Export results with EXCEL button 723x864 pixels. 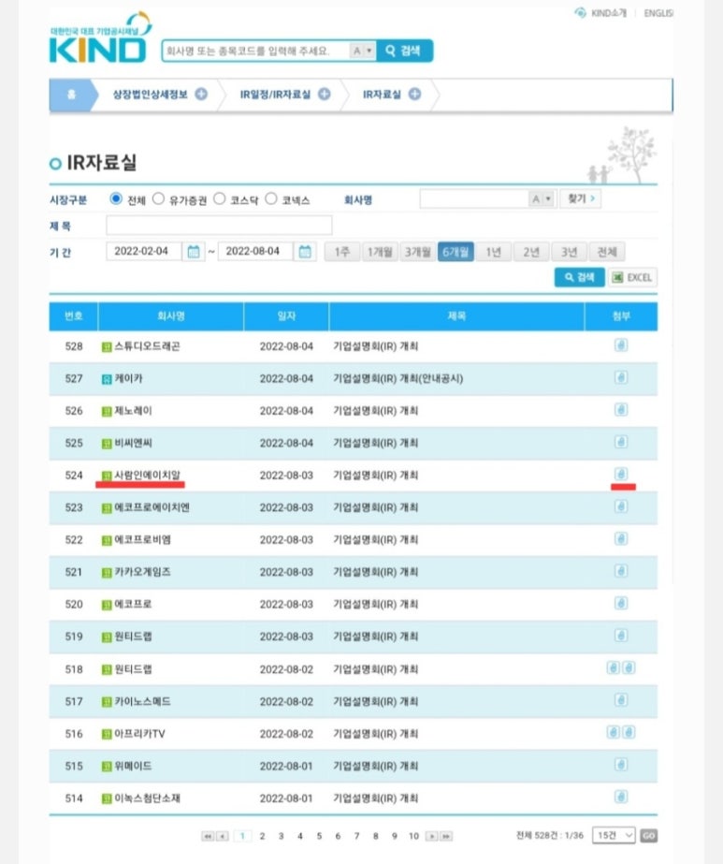(x=632, y=277)
